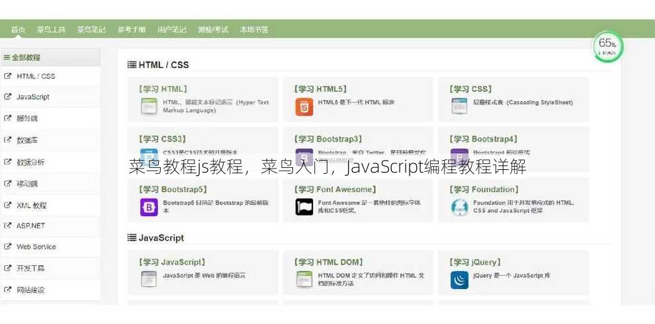Image resolution: width=655 pixels, height=324 pixels.
Task: Click external-link icon beside 数据库
Action: pos(7,140)
